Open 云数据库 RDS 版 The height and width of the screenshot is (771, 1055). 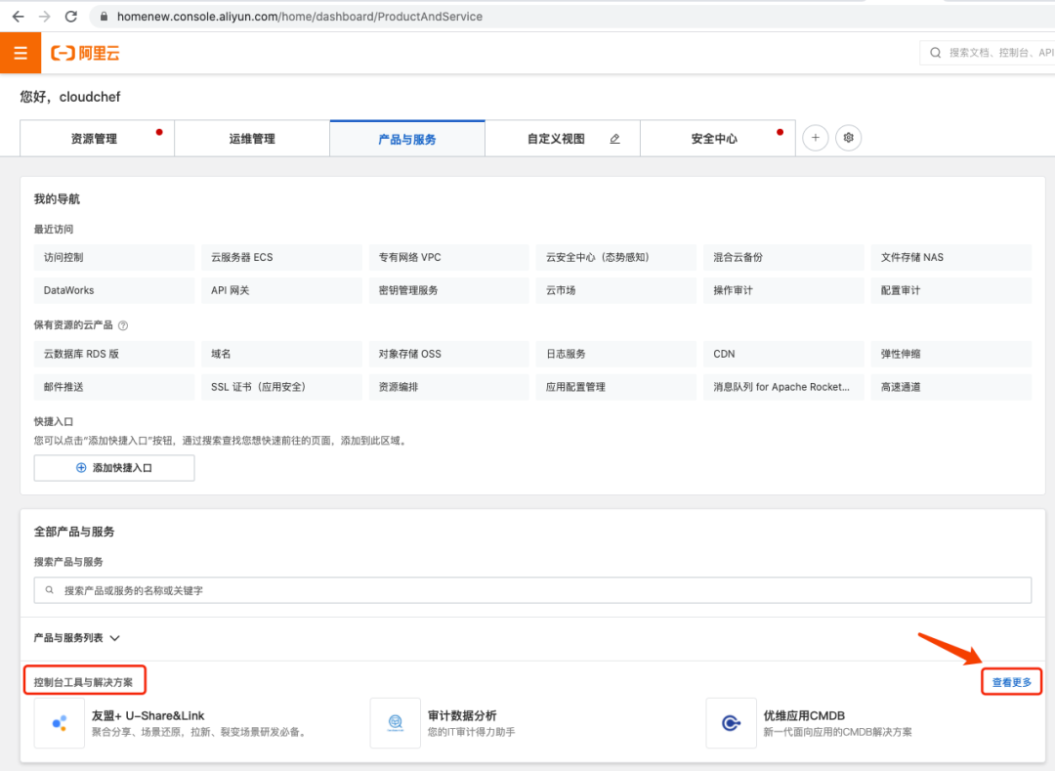[113, 353]
